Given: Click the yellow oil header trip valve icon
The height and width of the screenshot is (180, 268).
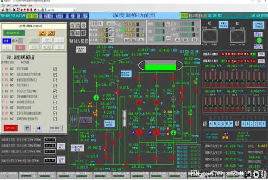Looking at the screenshot, I should pos(226,136).
